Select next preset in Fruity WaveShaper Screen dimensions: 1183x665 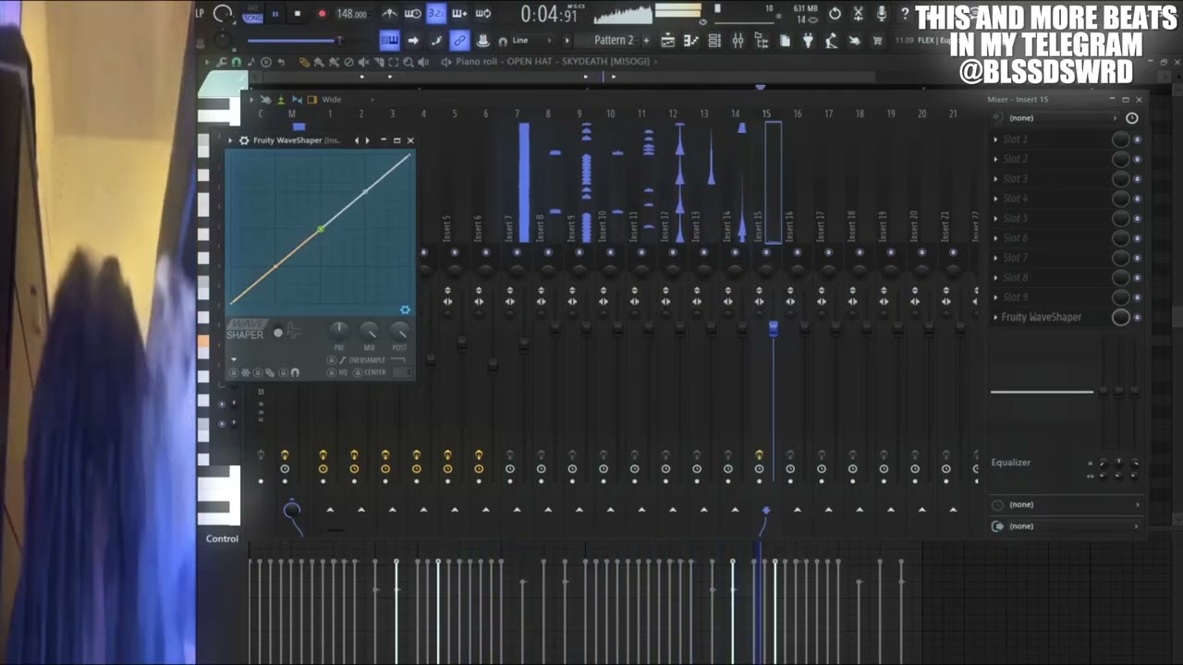pyautogui.click(x=368, y=140)
